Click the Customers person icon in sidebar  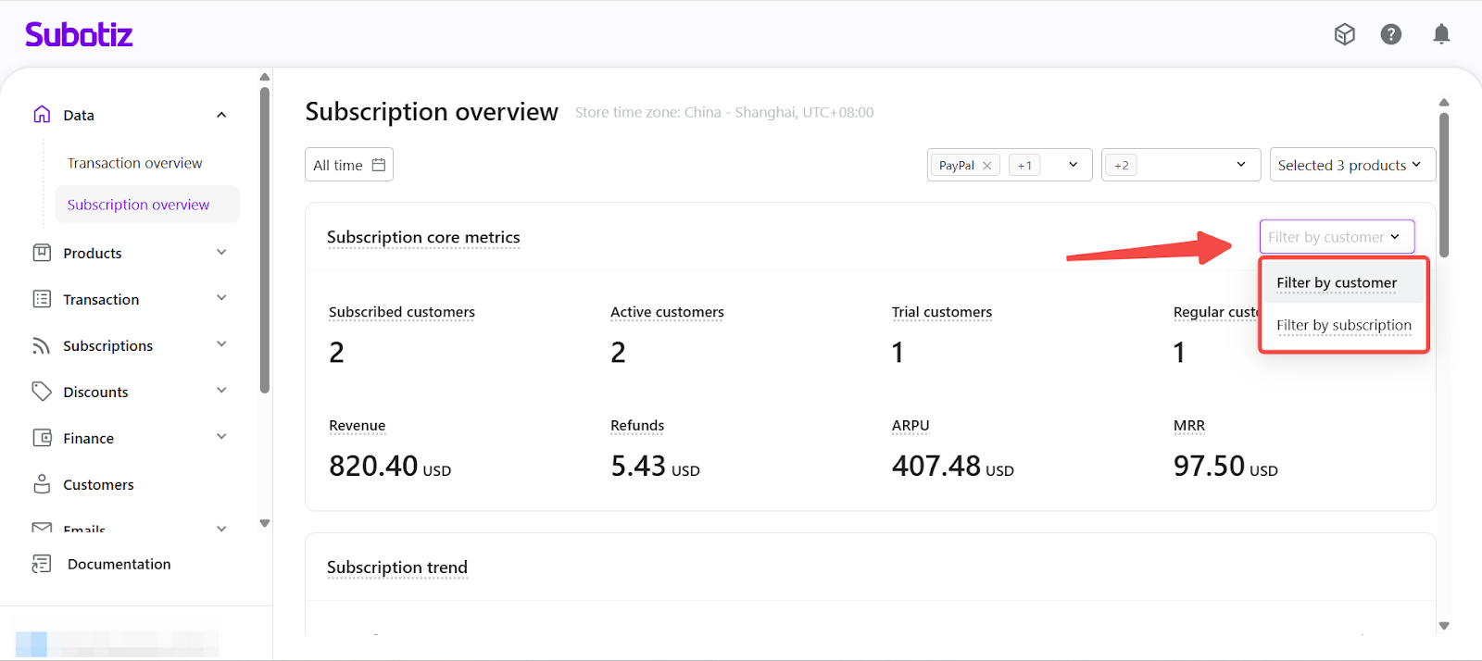[42, 484]
